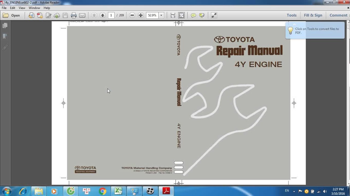The width and height of the screenshot is (350, 196).
Task: Open the Edit menu
Action: tap(13, 8)
